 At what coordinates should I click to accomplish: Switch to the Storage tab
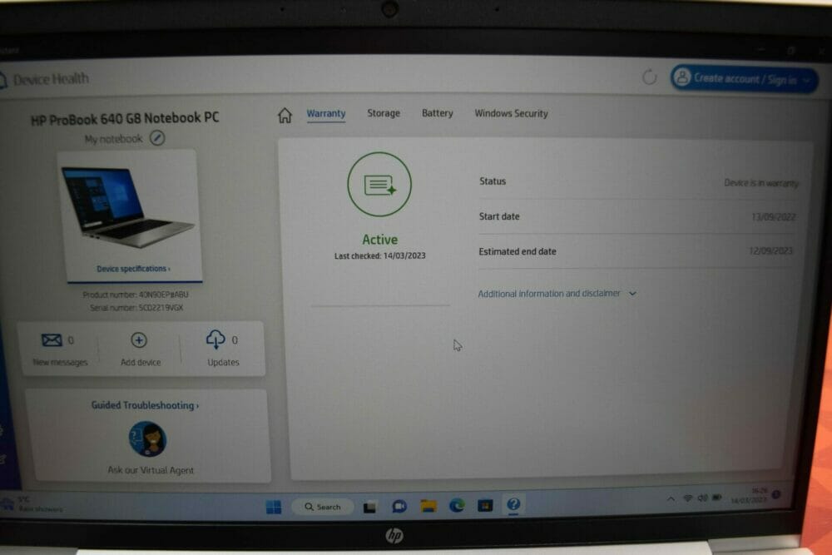pos(384,113)
